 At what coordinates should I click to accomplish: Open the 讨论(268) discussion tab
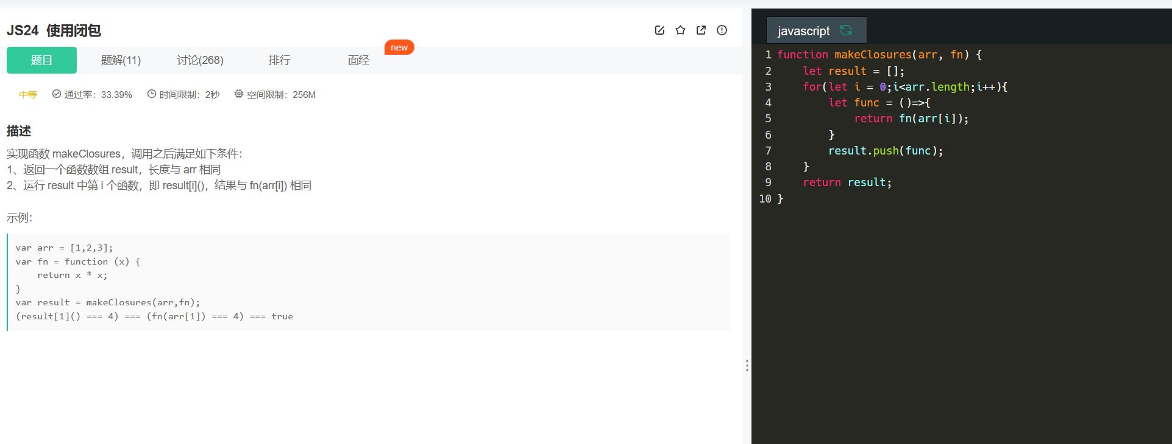click(200, 60)
